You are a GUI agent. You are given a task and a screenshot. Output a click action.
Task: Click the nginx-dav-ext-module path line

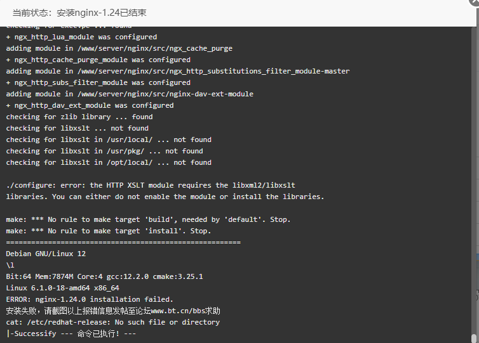130,94
